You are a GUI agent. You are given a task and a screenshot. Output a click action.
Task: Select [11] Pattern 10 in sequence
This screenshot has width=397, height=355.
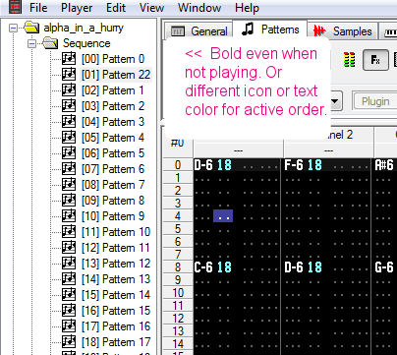pos(116,232)
